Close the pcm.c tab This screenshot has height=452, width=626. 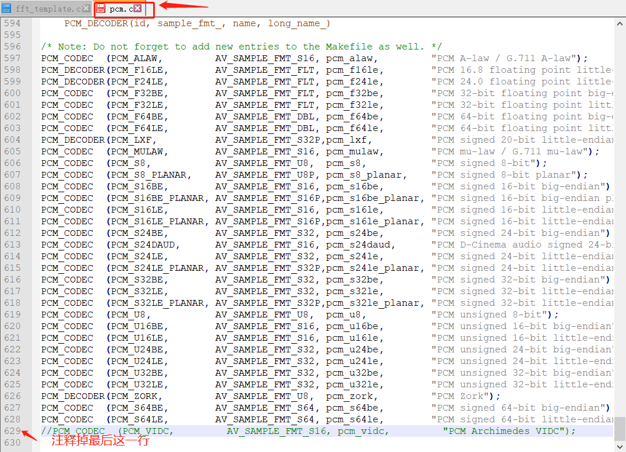click(x=137, y=9)
